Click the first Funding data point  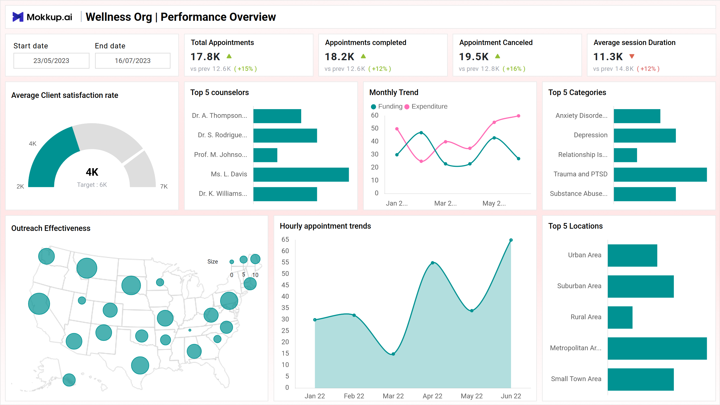(397, 155)
